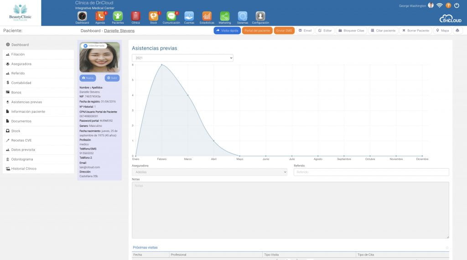Select Historial Clínico in the sidebar

(38, 169)
